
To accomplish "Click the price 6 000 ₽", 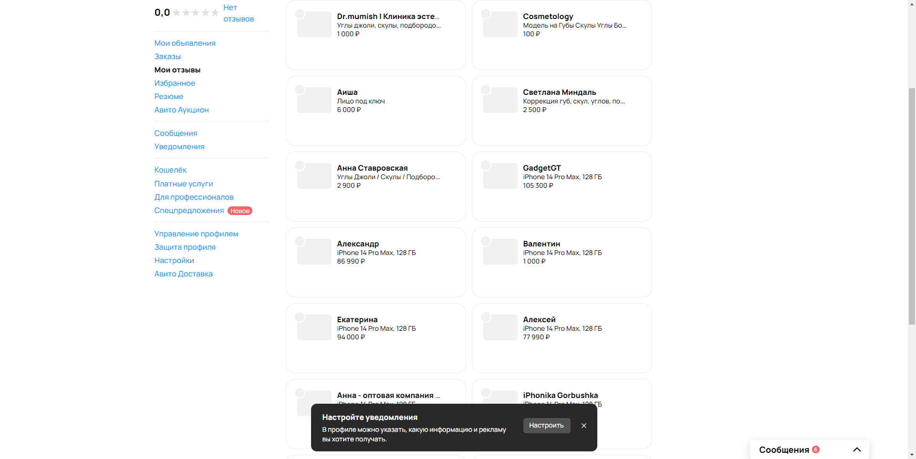I will [349, 110].
